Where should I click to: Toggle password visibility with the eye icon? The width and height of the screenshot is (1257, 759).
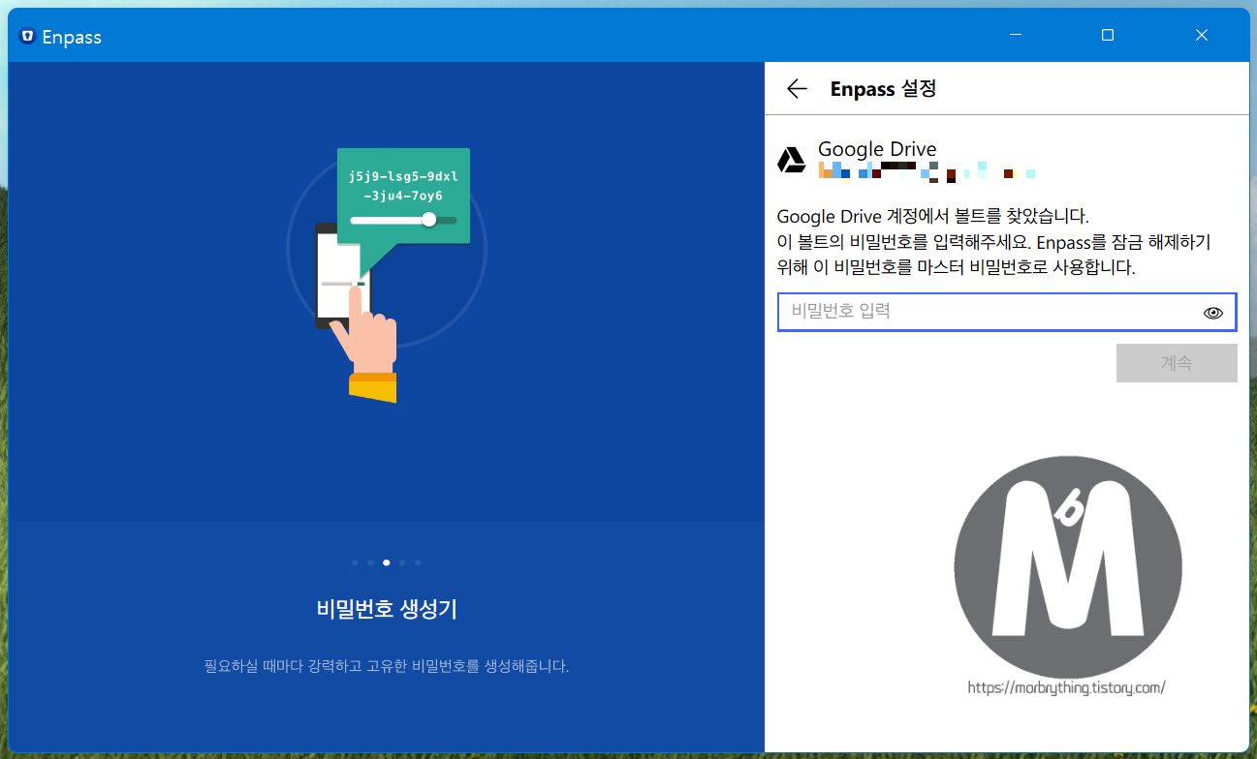tap(1213, 313)
